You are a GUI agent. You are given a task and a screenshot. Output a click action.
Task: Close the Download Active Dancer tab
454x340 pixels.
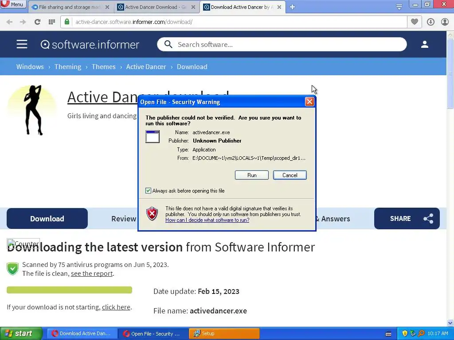(x=279, y=7)
